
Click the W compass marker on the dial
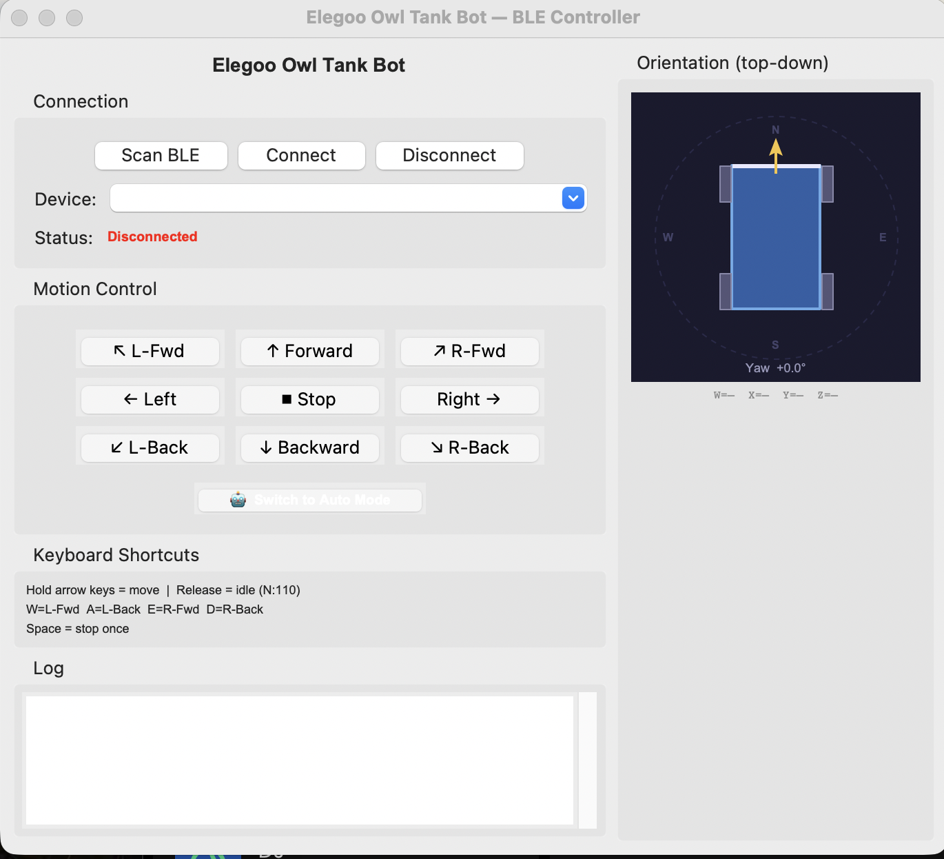668,237
